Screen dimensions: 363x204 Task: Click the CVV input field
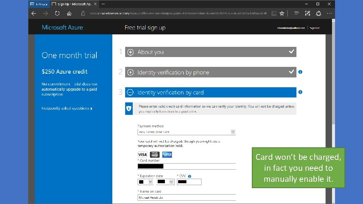pyautogui.click(x=189, y=182)
